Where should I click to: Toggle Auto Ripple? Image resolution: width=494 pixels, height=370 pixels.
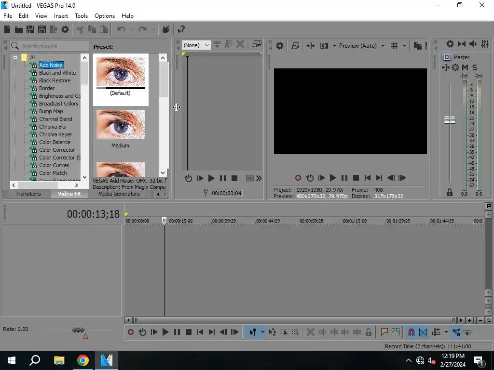click(436, 332)
